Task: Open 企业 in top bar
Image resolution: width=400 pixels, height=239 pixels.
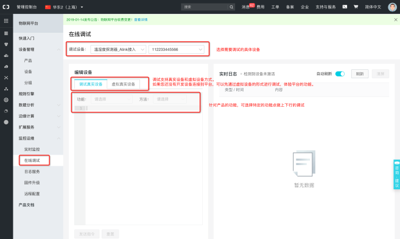Action: pyautogui.click(x=305, y=7)
